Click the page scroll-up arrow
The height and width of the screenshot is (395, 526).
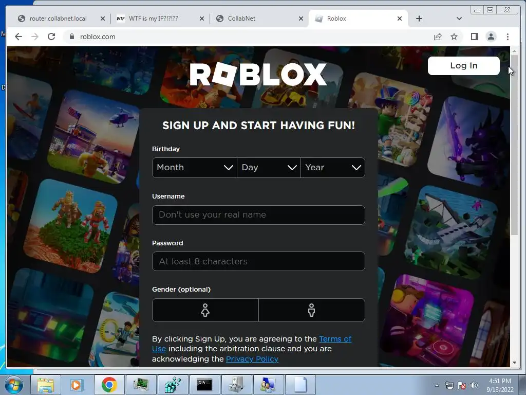coord(514,51)
